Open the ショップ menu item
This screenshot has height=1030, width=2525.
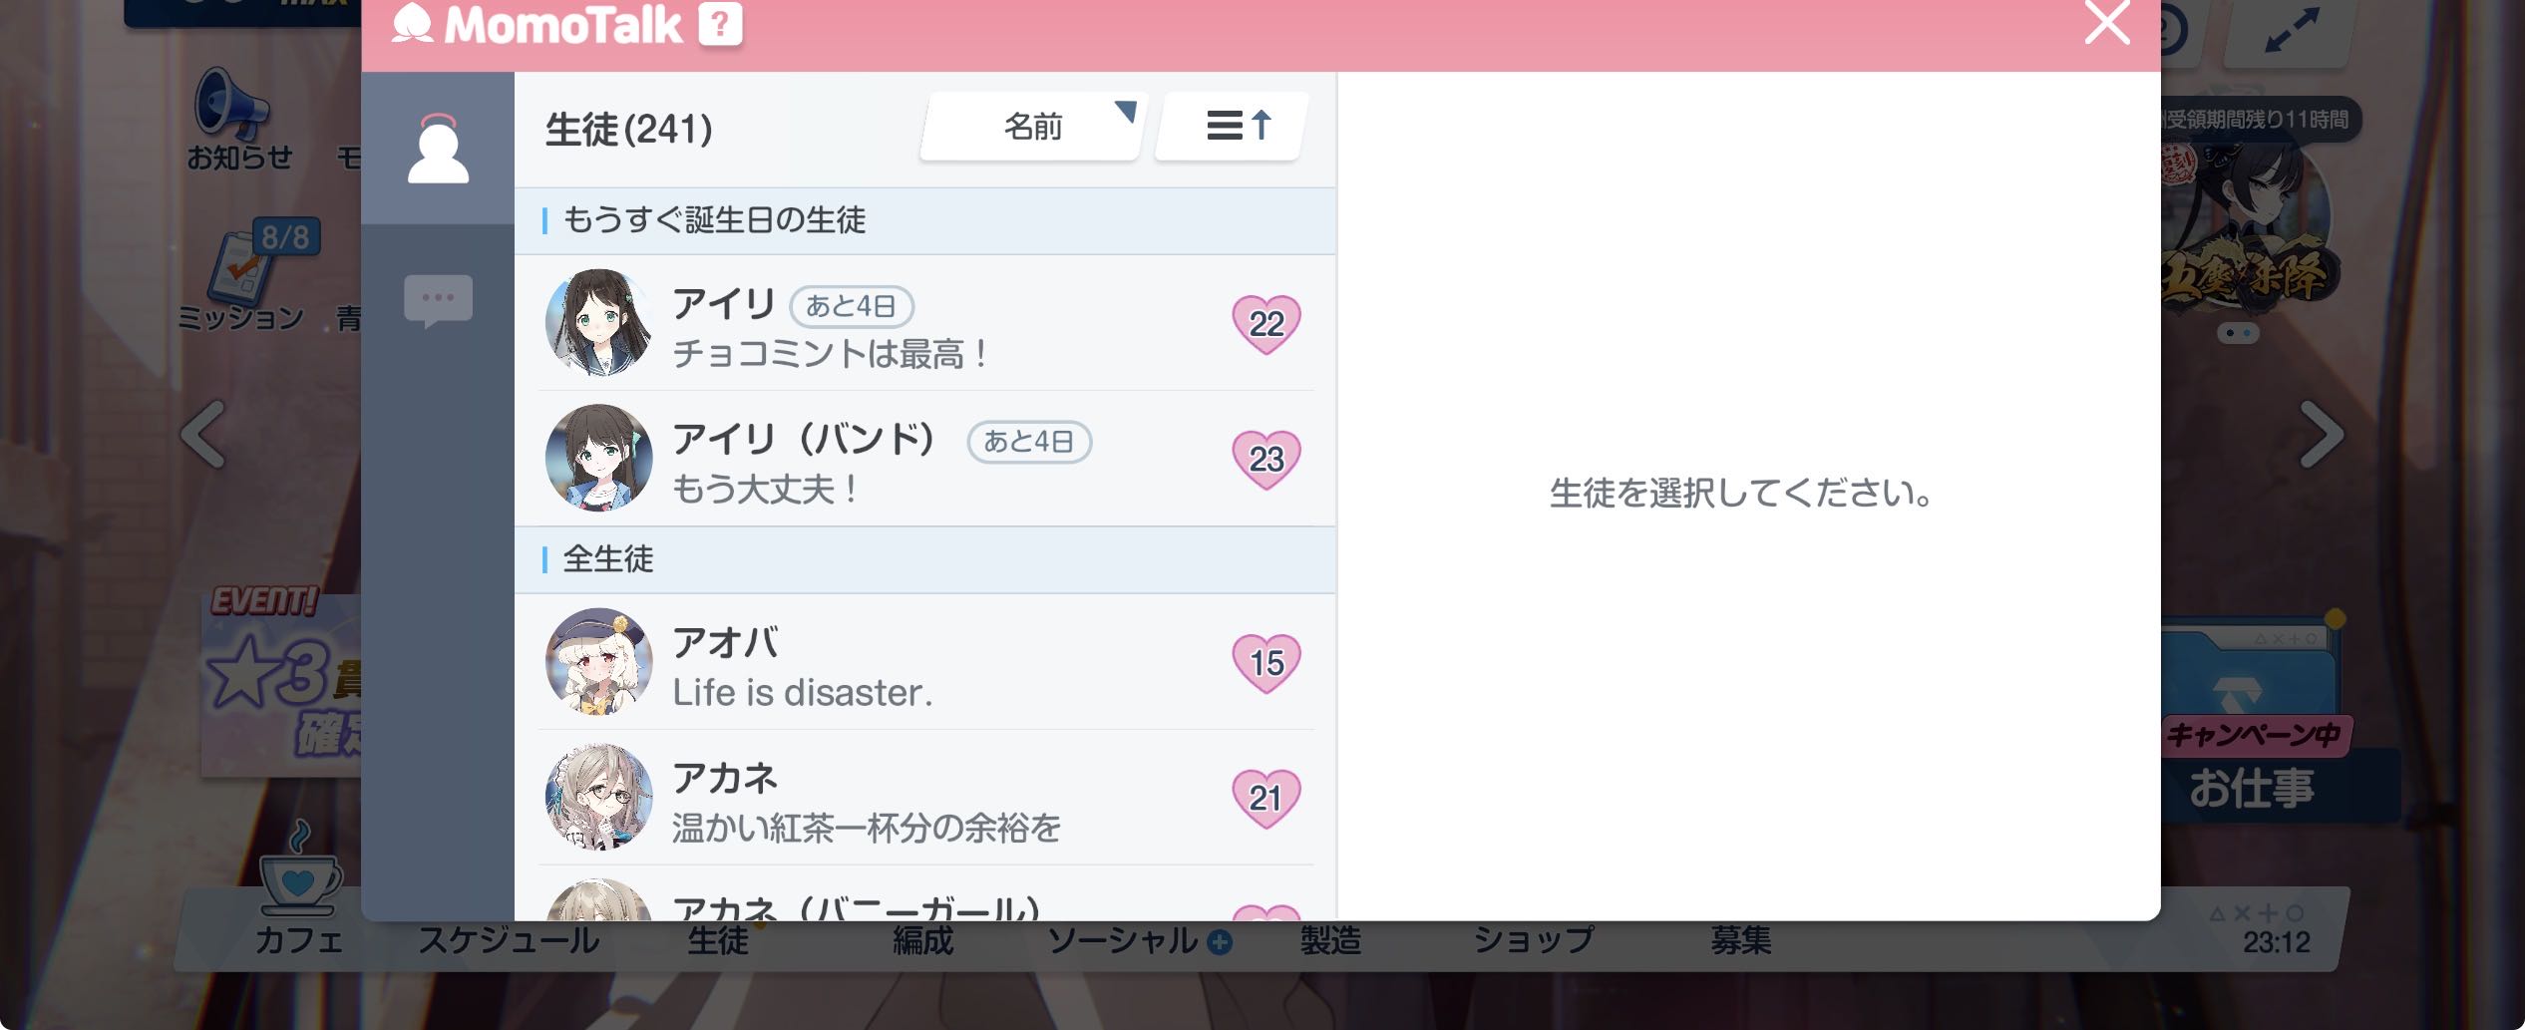1534,939
